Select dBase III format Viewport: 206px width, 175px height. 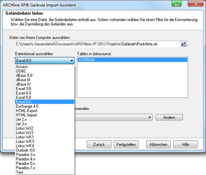[45, 80]
